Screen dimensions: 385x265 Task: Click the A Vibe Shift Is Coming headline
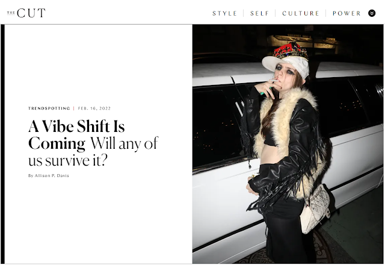click(76, 135)
